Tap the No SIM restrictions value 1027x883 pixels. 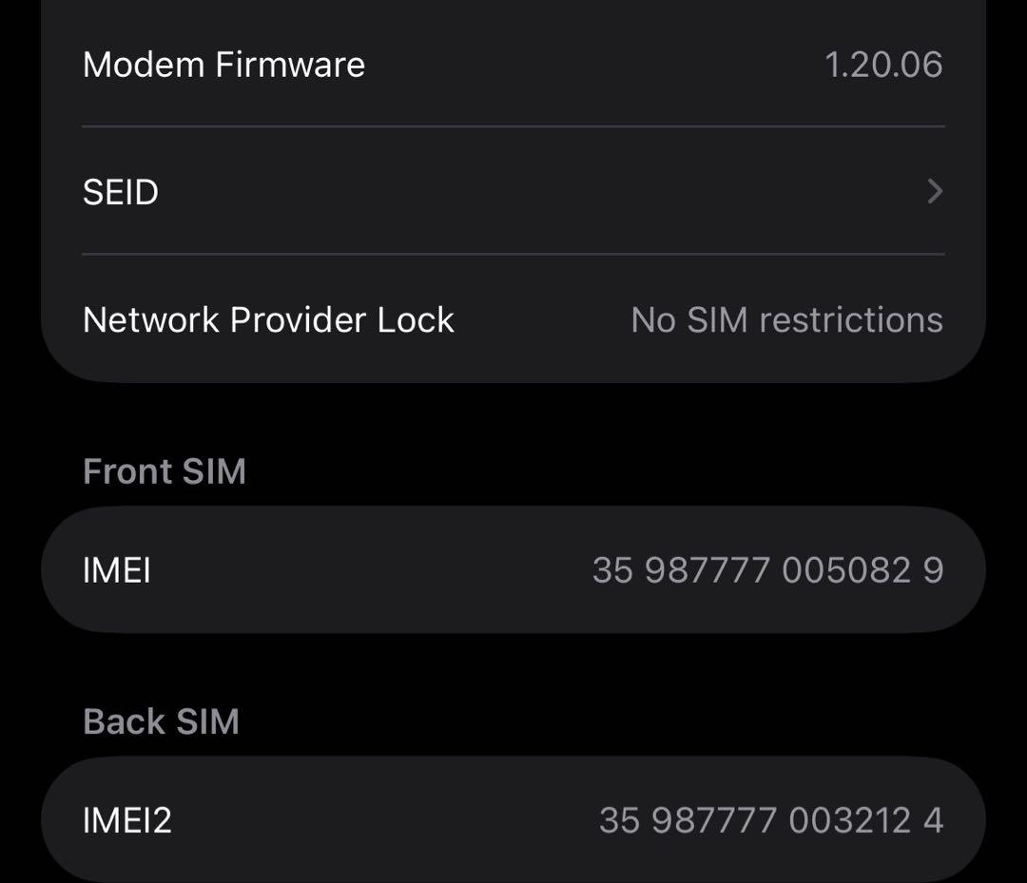coord(786,319)
